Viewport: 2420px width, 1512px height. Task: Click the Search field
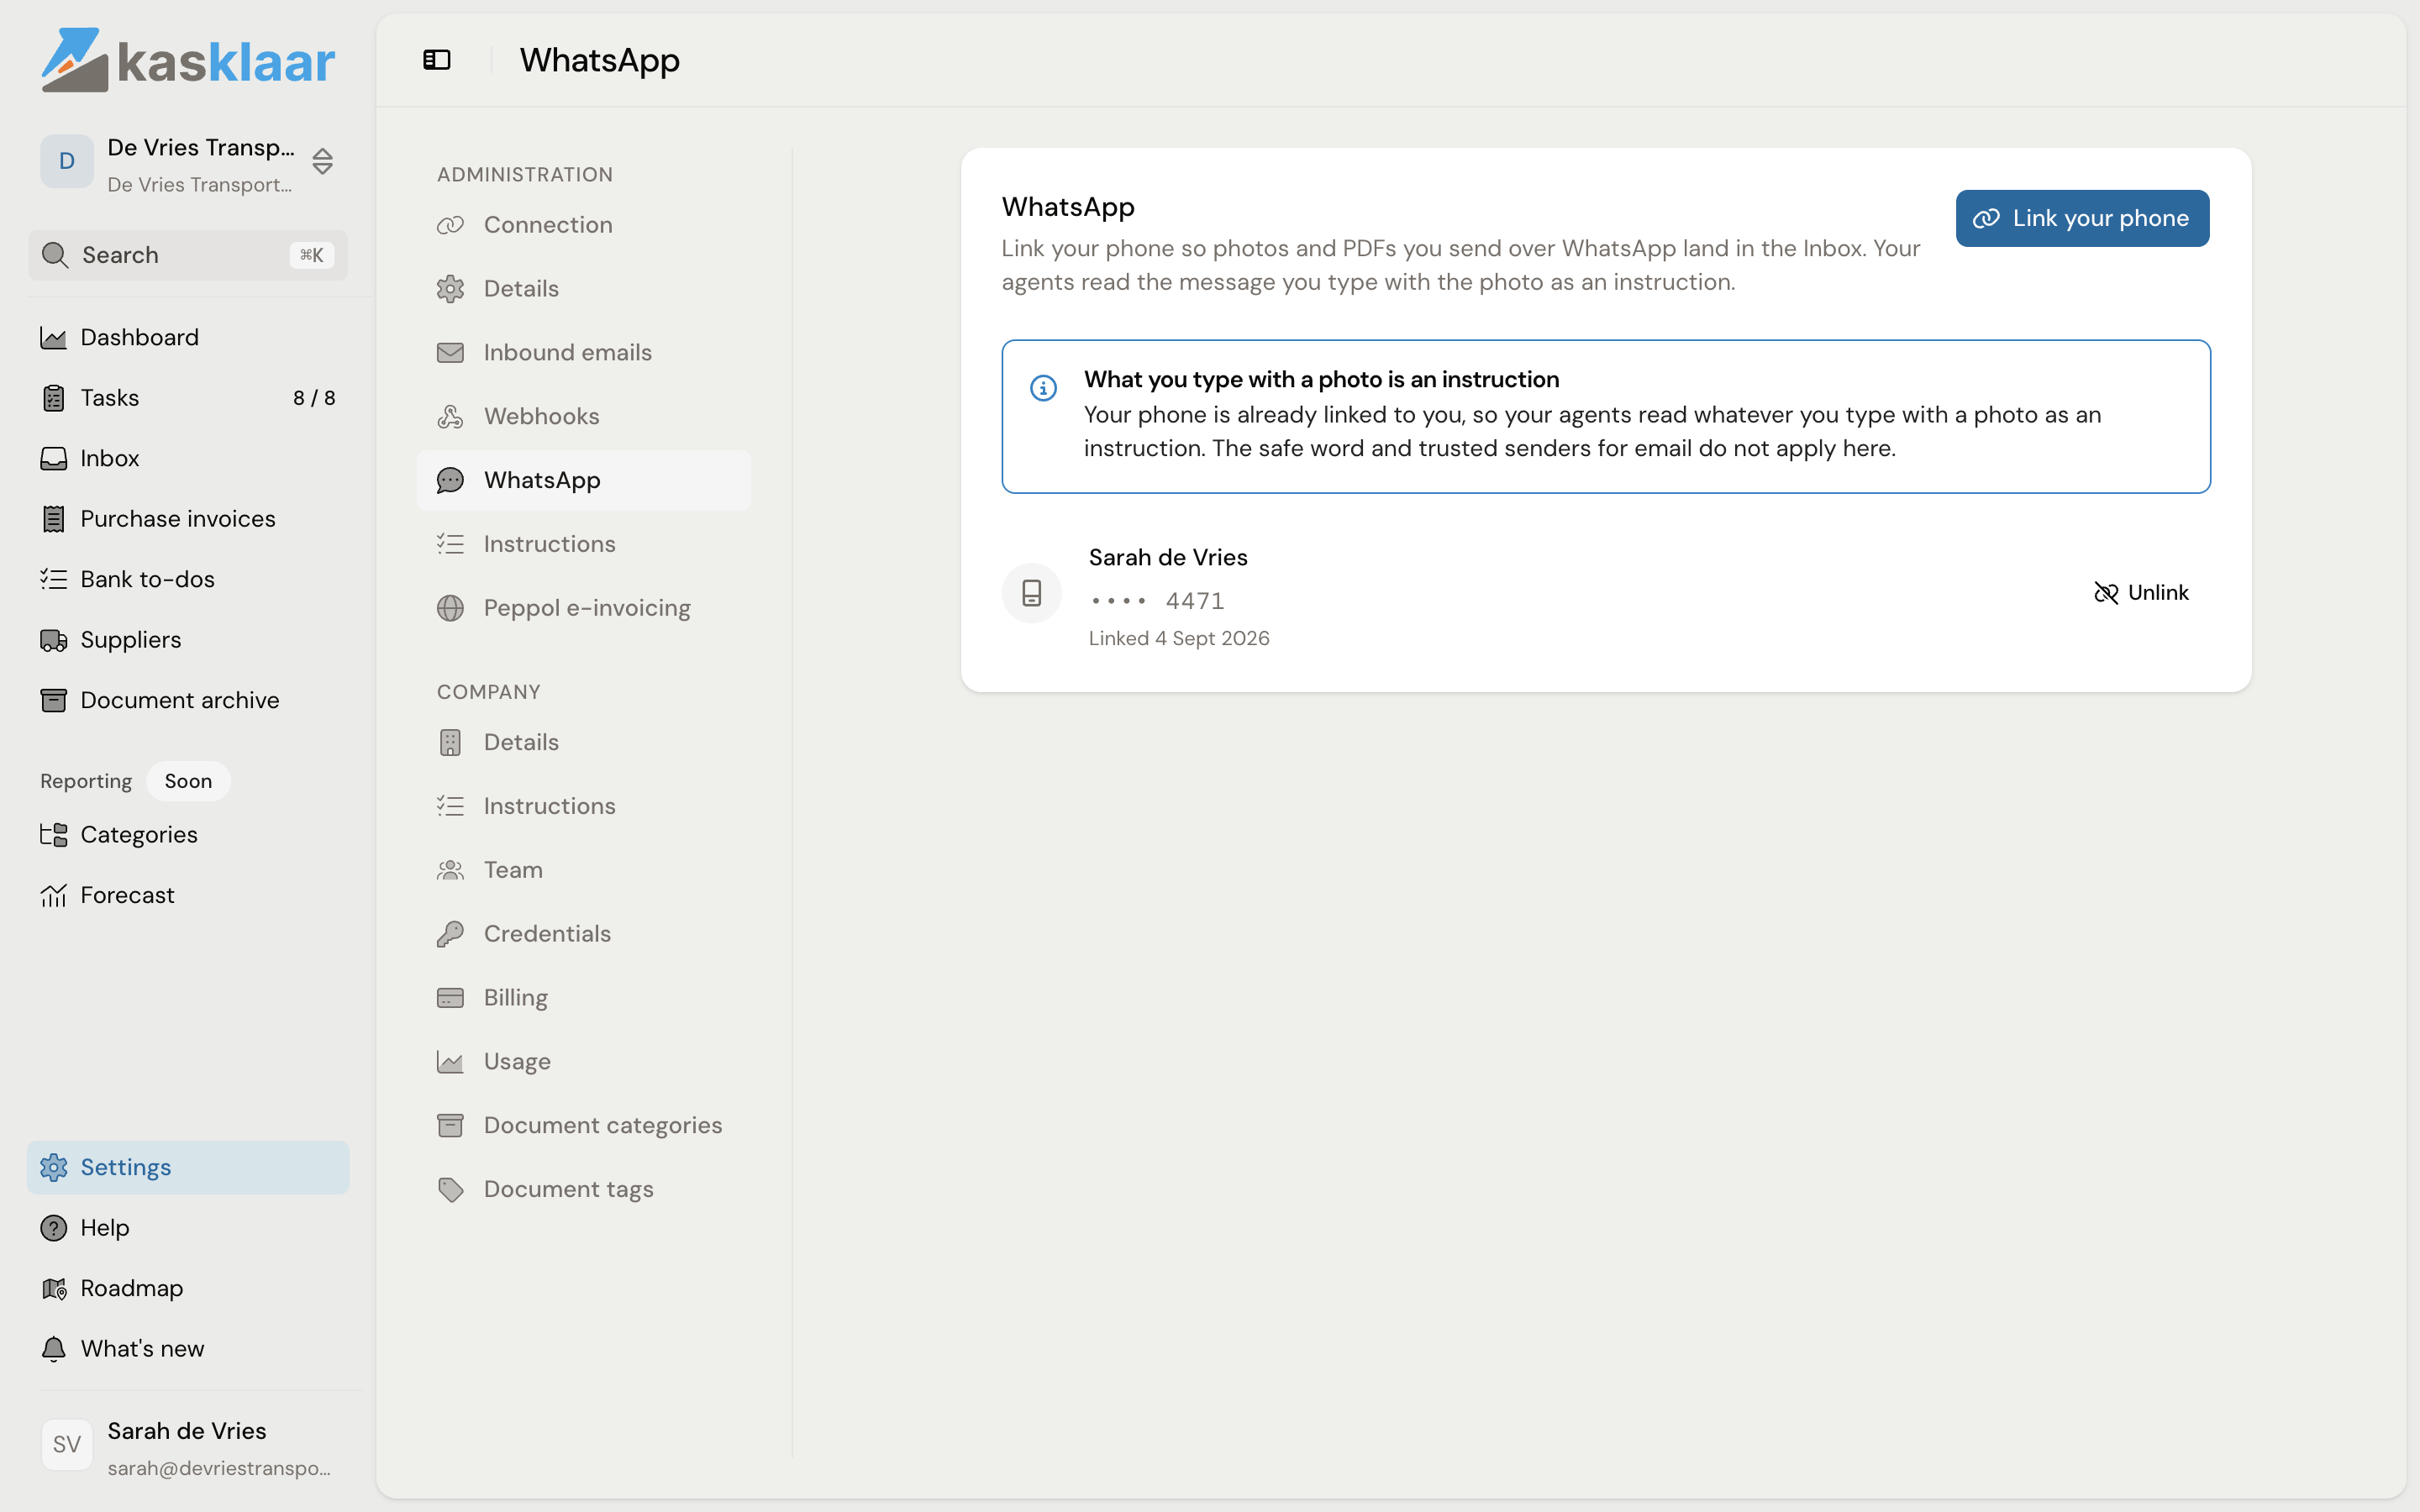(x=188, y=255)
